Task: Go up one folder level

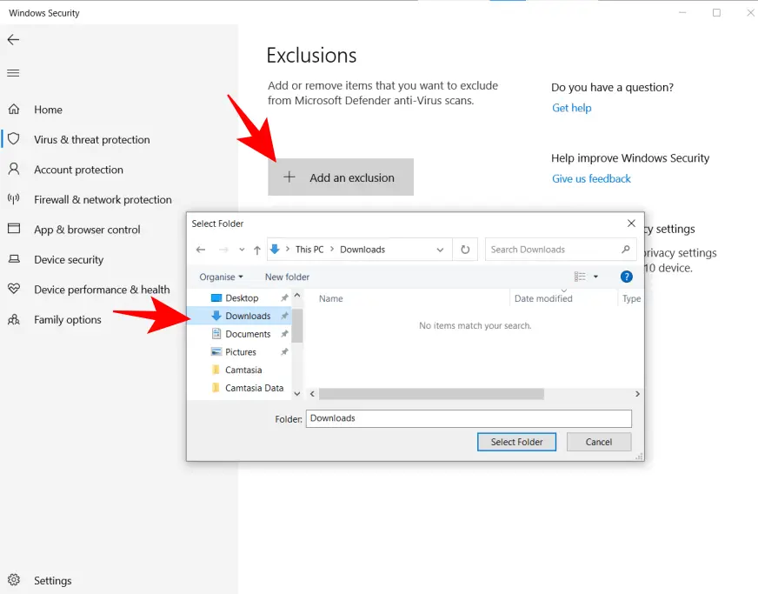Action: coord(257,250)
